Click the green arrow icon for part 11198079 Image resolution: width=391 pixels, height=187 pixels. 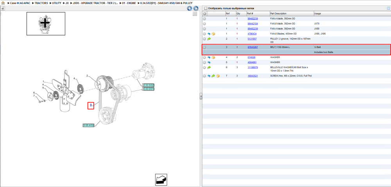(x=209, y=67)
